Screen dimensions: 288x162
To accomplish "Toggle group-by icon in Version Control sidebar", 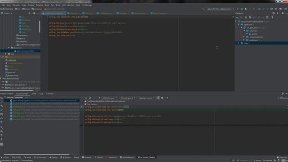I will click(2, 127).
